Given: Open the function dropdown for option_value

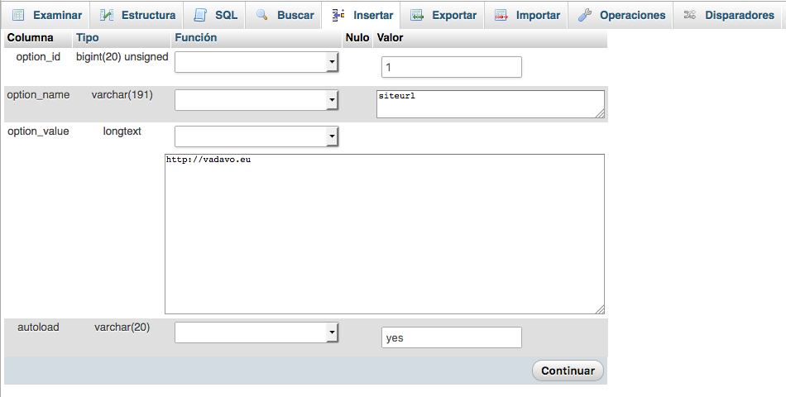Looking at the screenshot, I should 256,136.
